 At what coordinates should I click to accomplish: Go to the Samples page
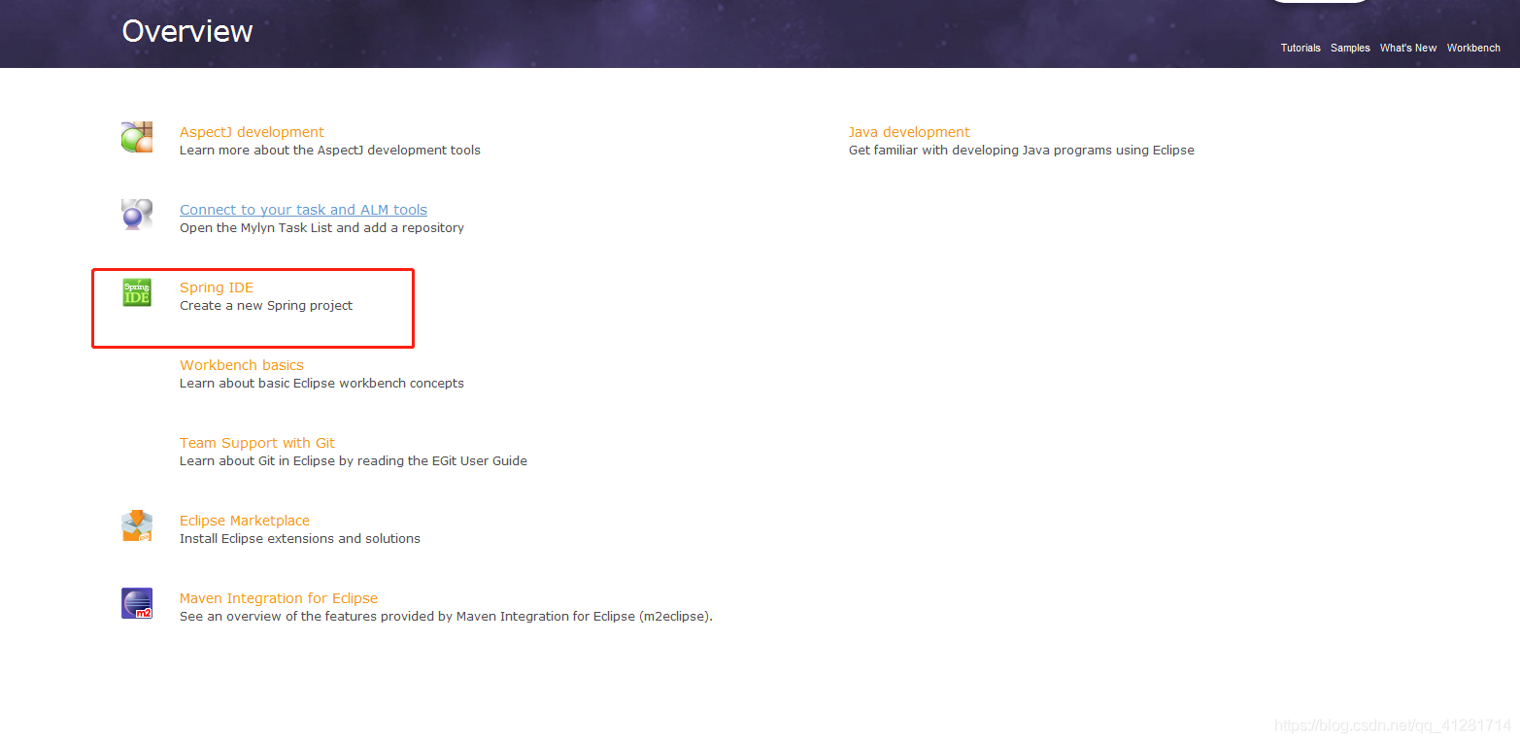coord(1350,48)
